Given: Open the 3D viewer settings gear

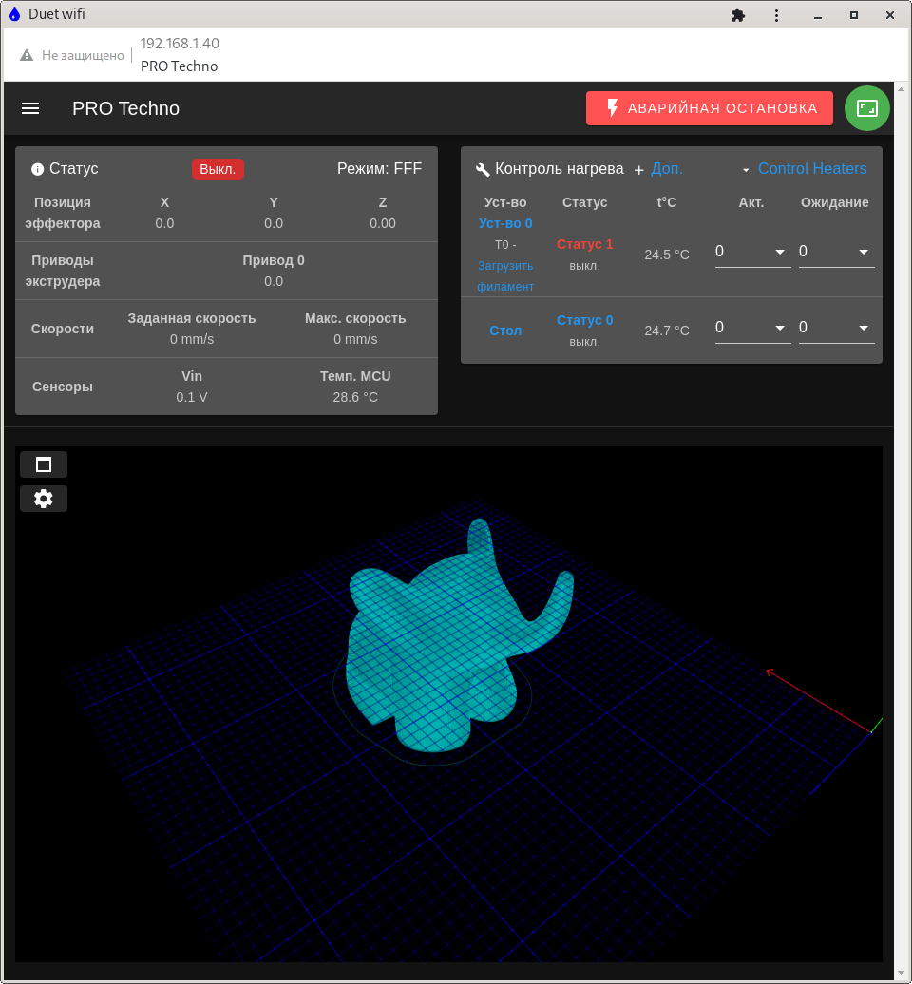Looking at the screenshot, I should click(44, 499).
